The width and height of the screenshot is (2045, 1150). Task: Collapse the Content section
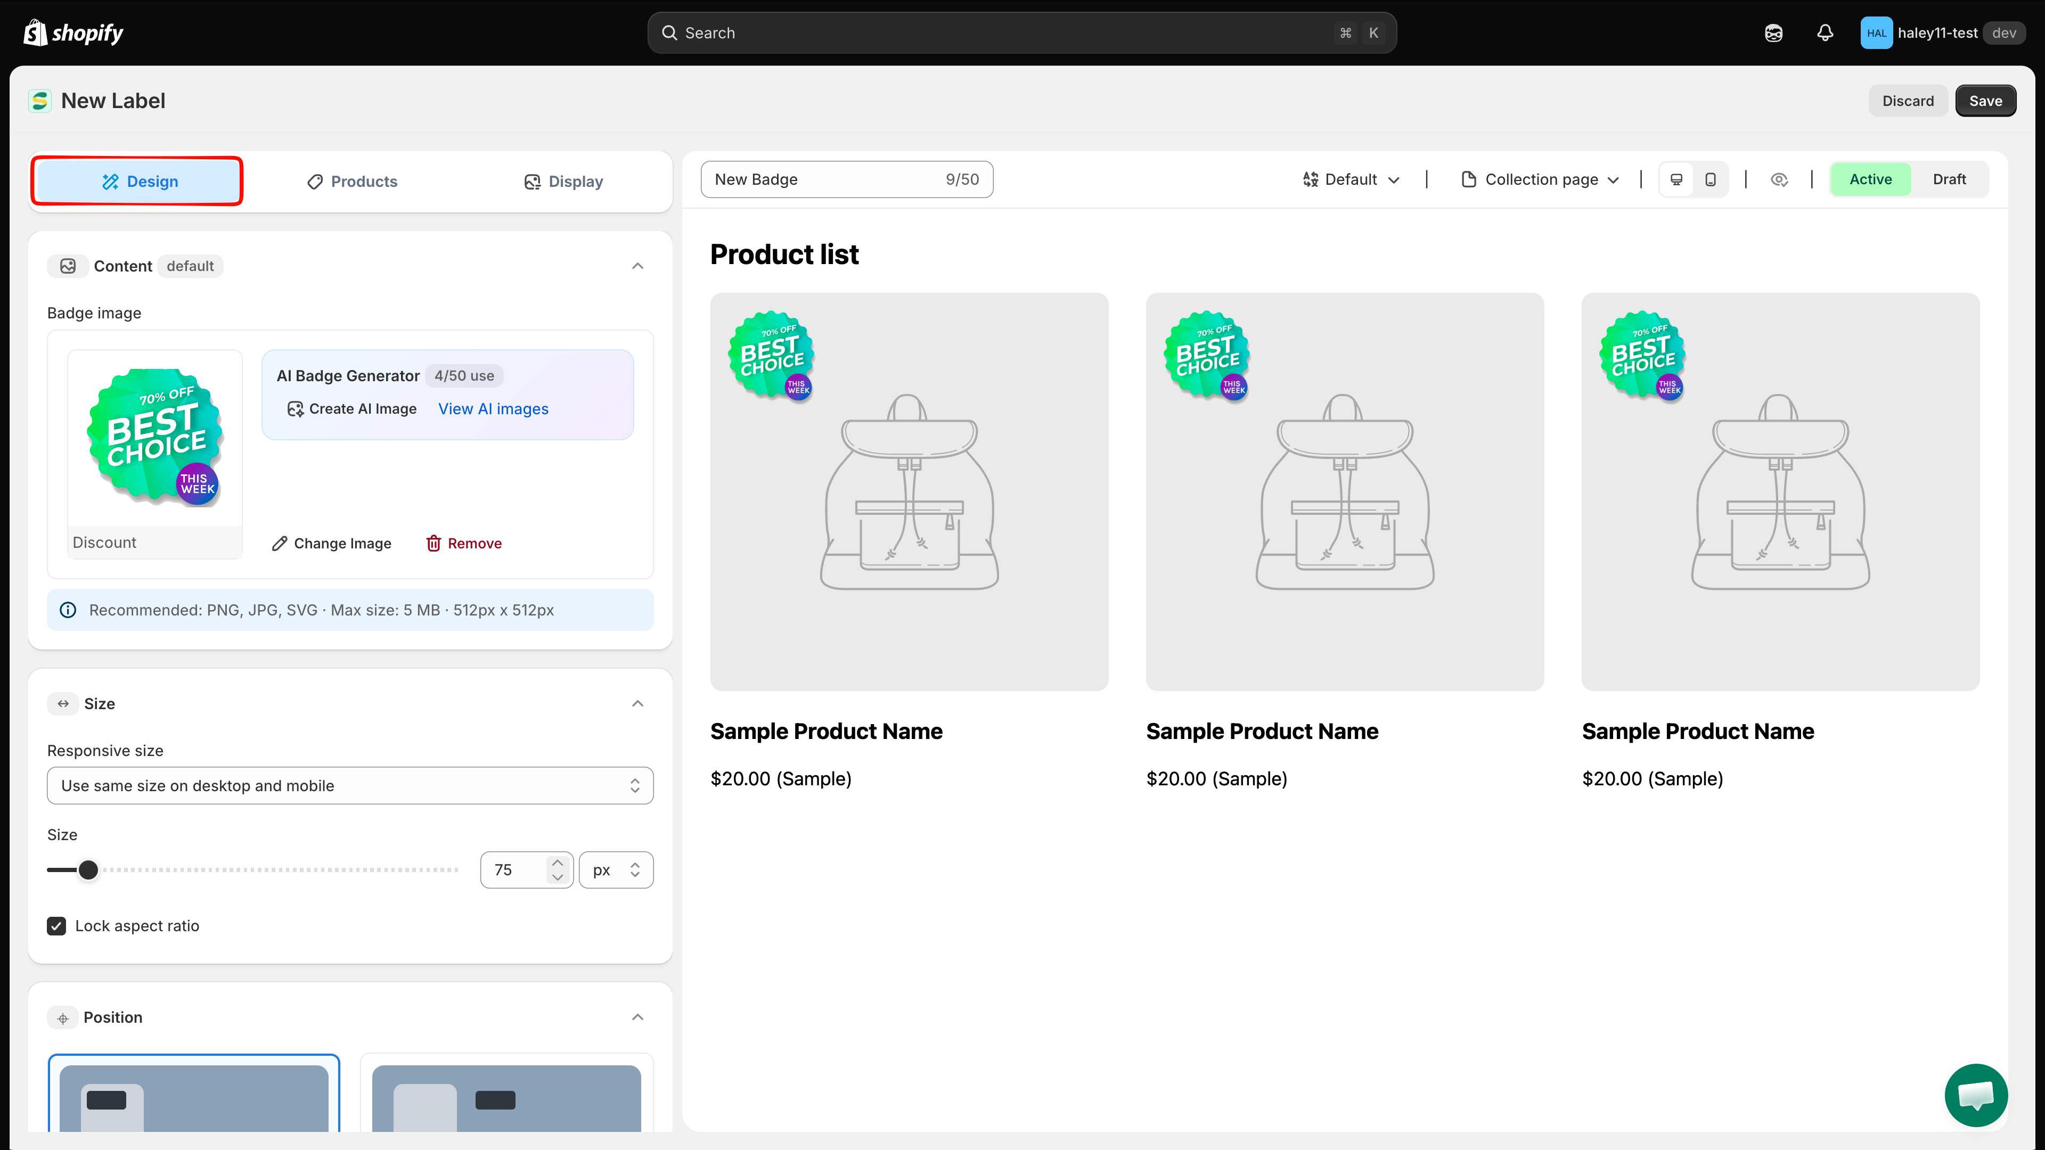(x=637, y=266)
